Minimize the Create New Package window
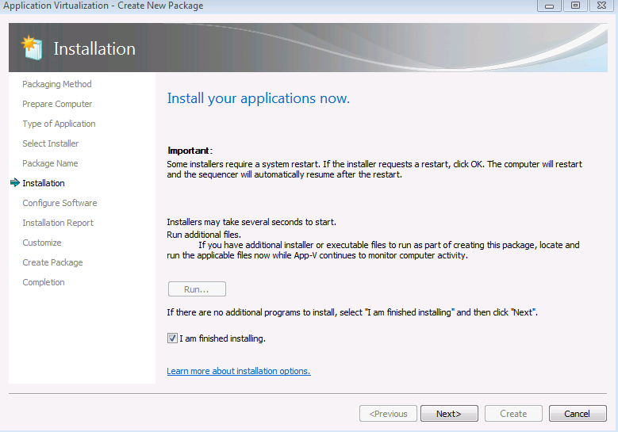The height and width of the screenshot is (432, 618). 550,6
